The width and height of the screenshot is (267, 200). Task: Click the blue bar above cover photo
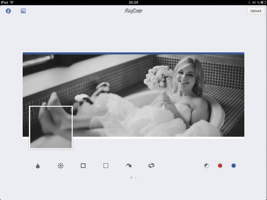(133, 53)
